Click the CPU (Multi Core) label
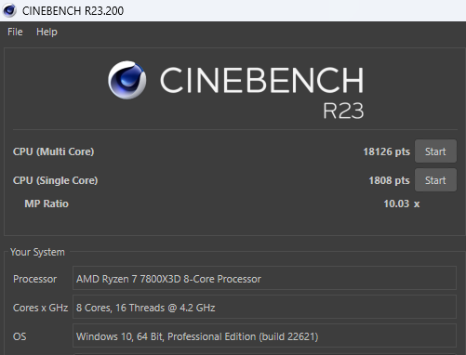The height and width of the screenshot is (355, 466). pyautogui.click(x=53, y=151)
